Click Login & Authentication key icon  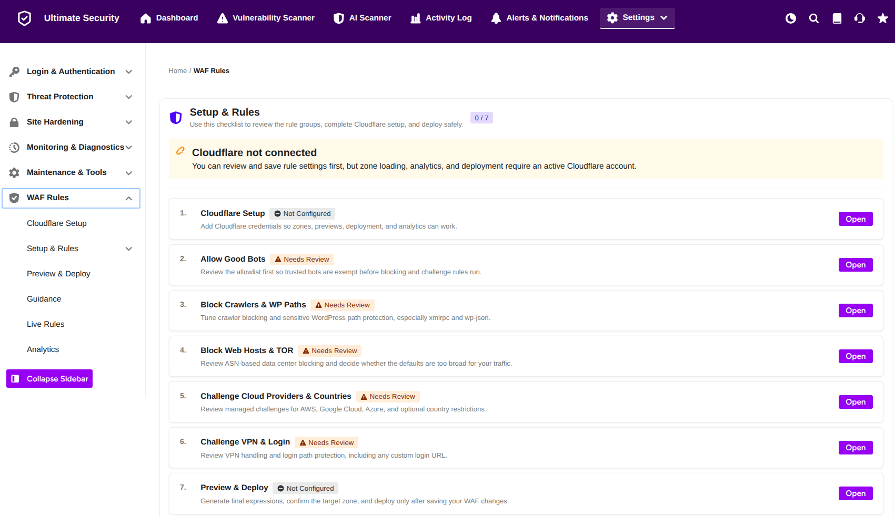14,71
